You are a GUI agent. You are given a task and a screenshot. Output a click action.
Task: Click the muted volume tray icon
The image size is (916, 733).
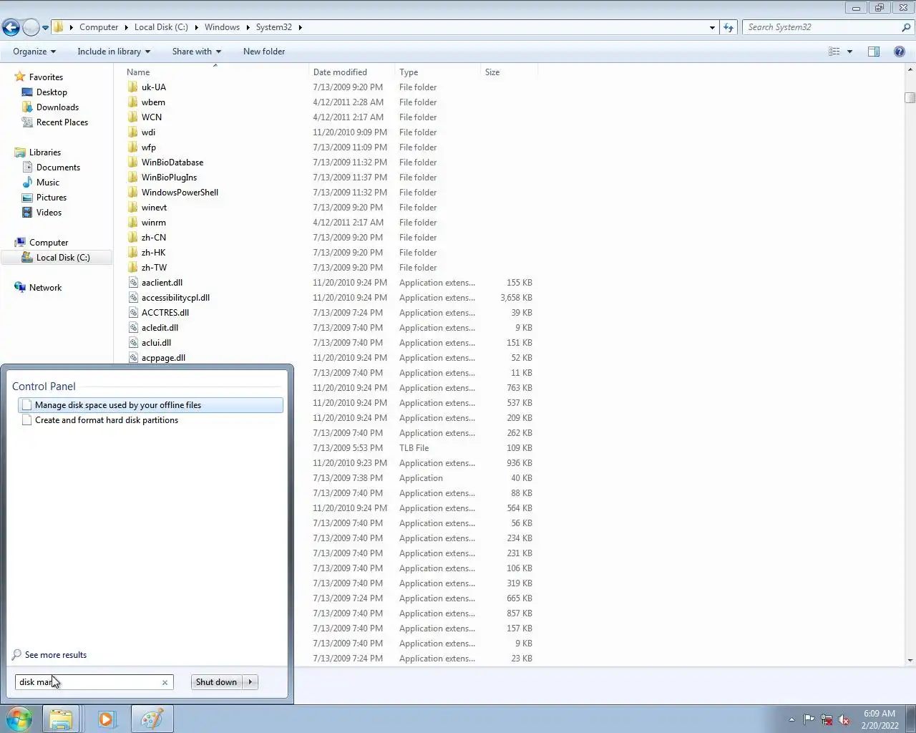click(x=844, y=719)
